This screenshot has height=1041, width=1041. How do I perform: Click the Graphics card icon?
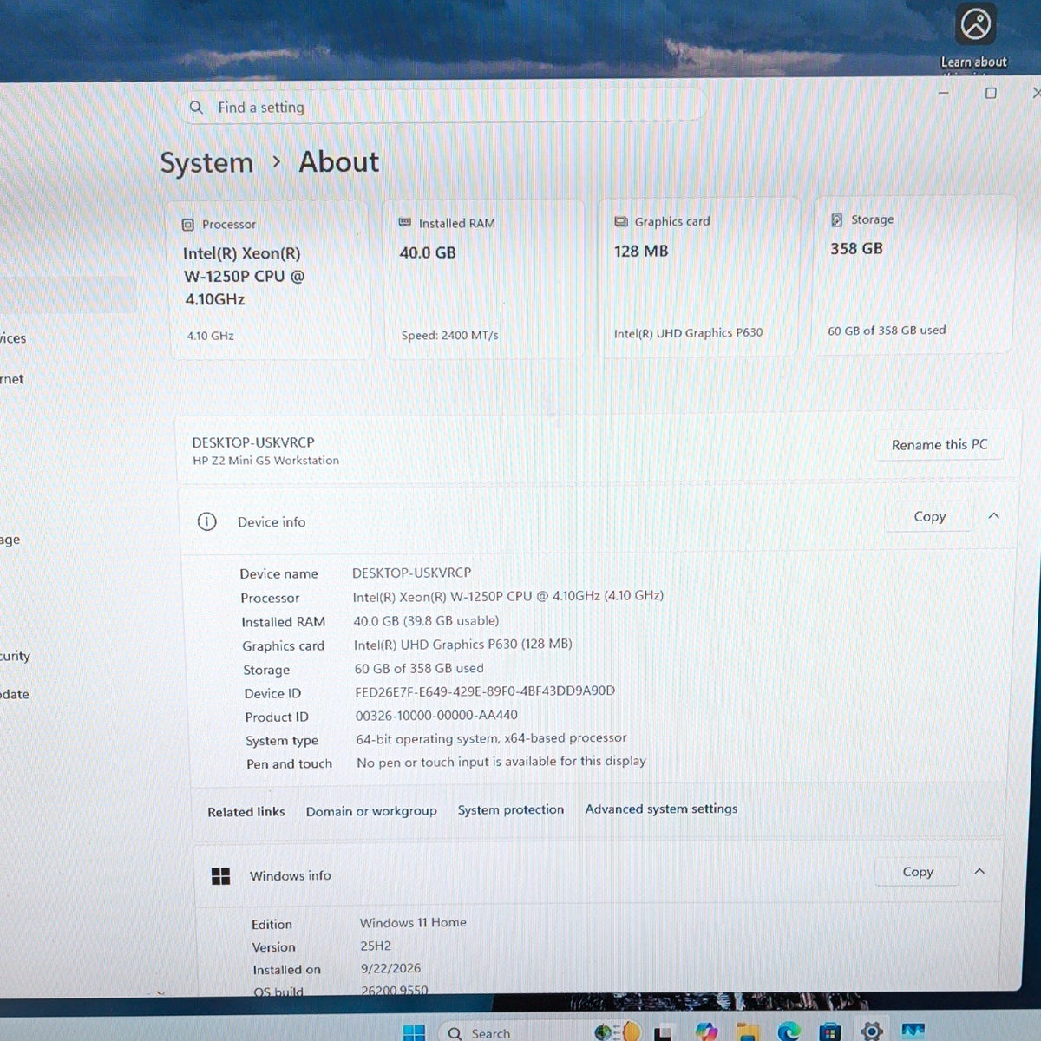click(x=621, y=221)
